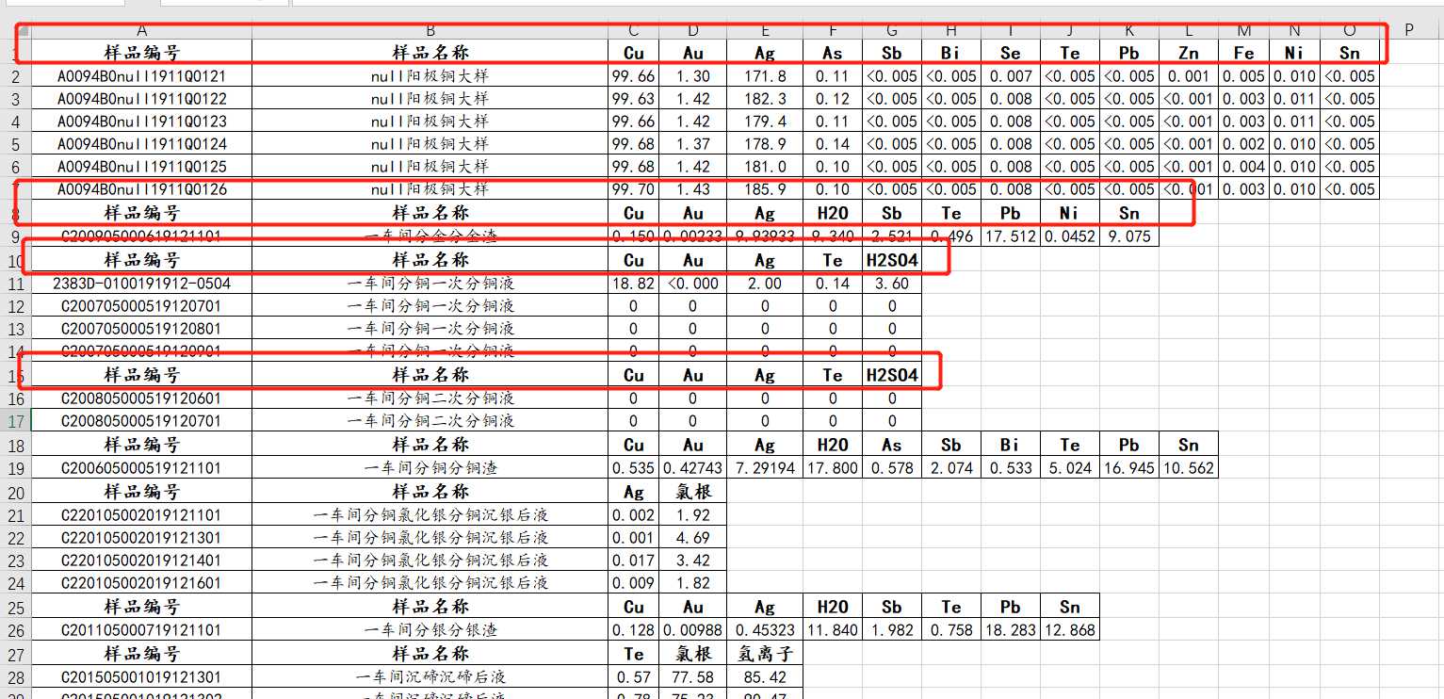Click the Sn value 12.868
This screenshot has width=1444, height=699.
point(1069,630)
